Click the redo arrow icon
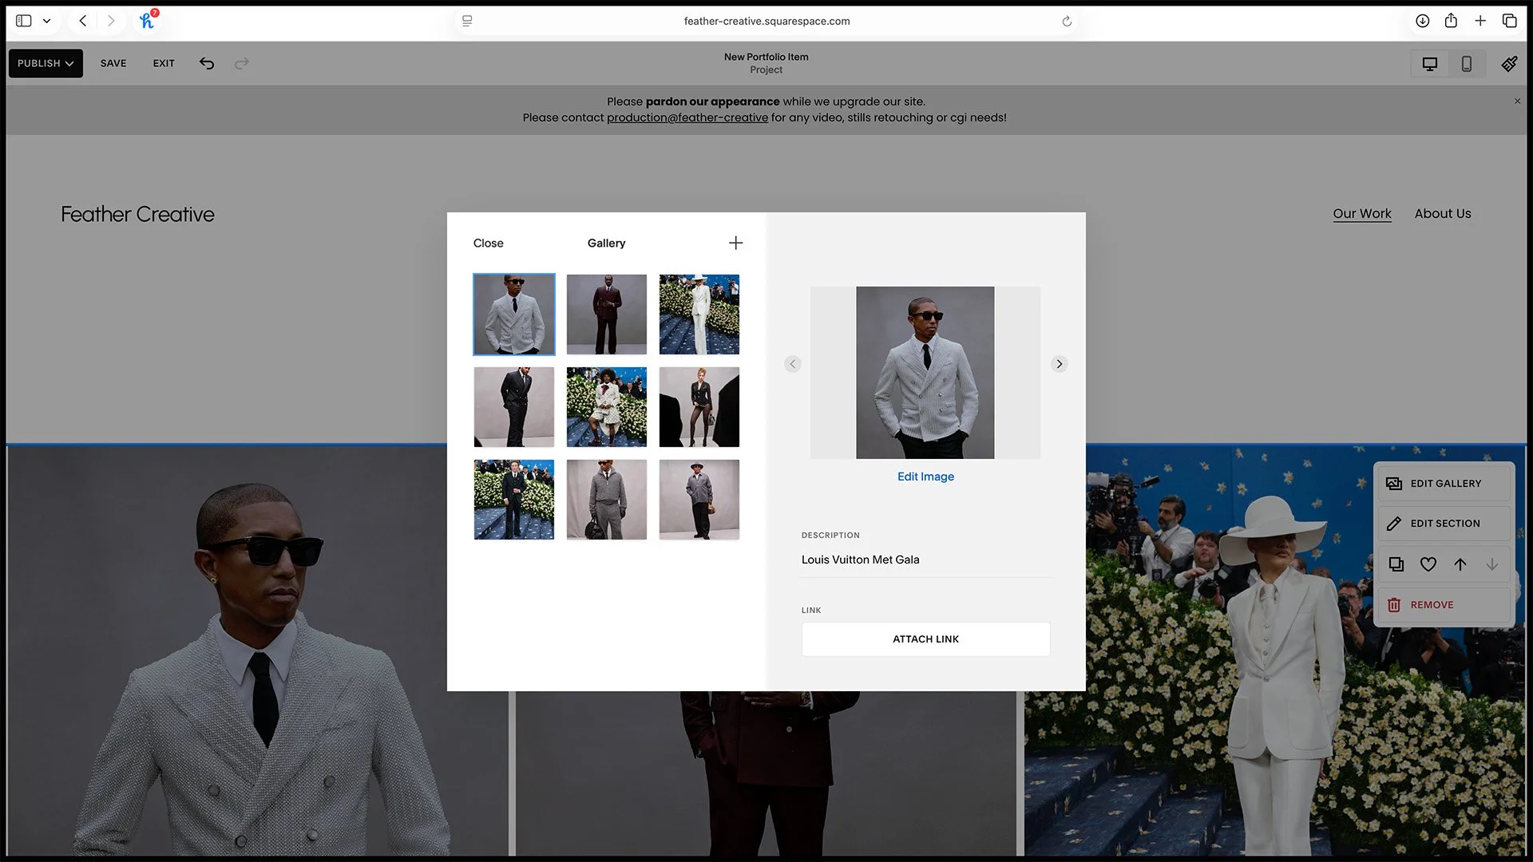 [x=241, y=63]
